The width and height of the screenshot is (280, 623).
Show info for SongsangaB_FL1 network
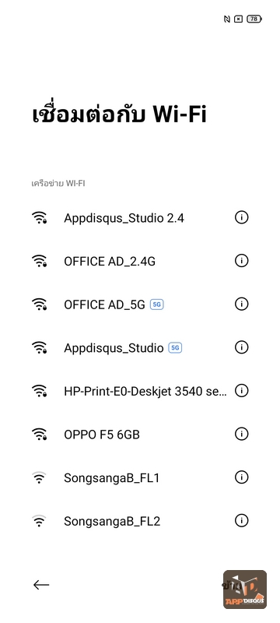coord(241,477)
